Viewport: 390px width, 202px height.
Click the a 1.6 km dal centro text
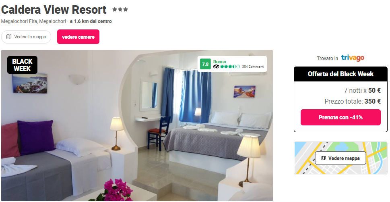pos(91,21)
